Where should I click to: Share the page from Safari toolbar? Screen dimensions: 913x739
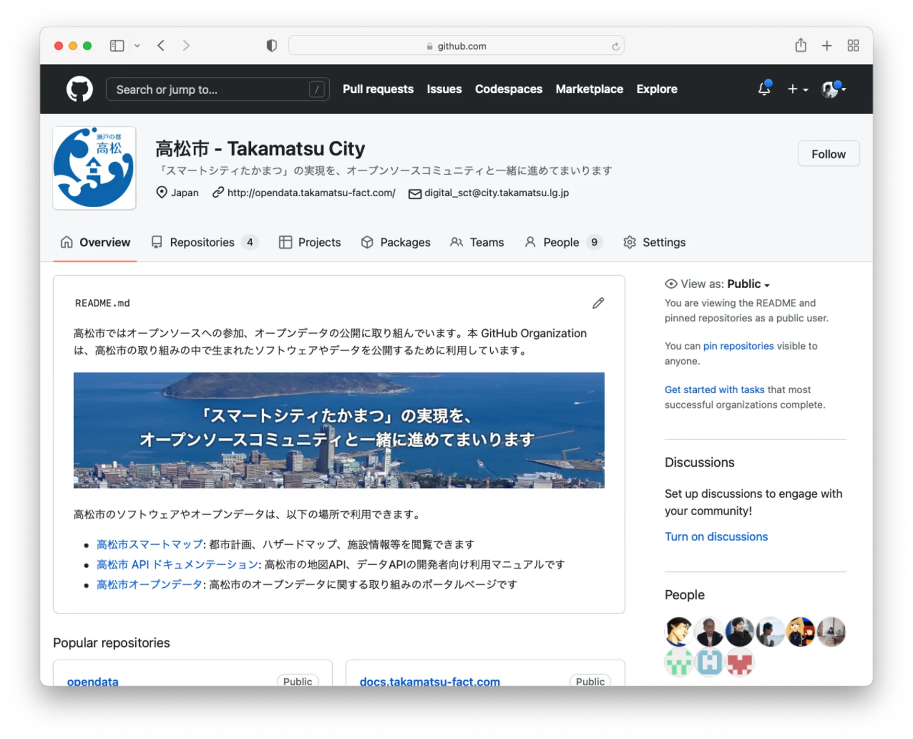(x=801, y=45)
